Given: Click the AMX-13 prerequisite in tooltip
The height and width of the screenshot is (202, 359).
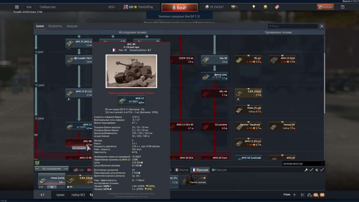Looking at the screenshot, I should point(131,100).
